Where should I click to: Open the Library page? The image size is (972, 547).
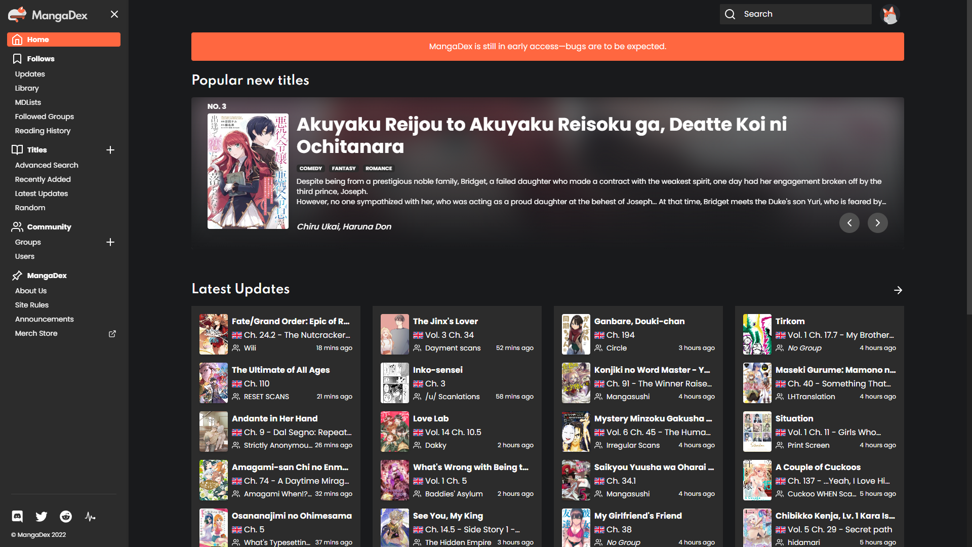click(x=27, y=88)
